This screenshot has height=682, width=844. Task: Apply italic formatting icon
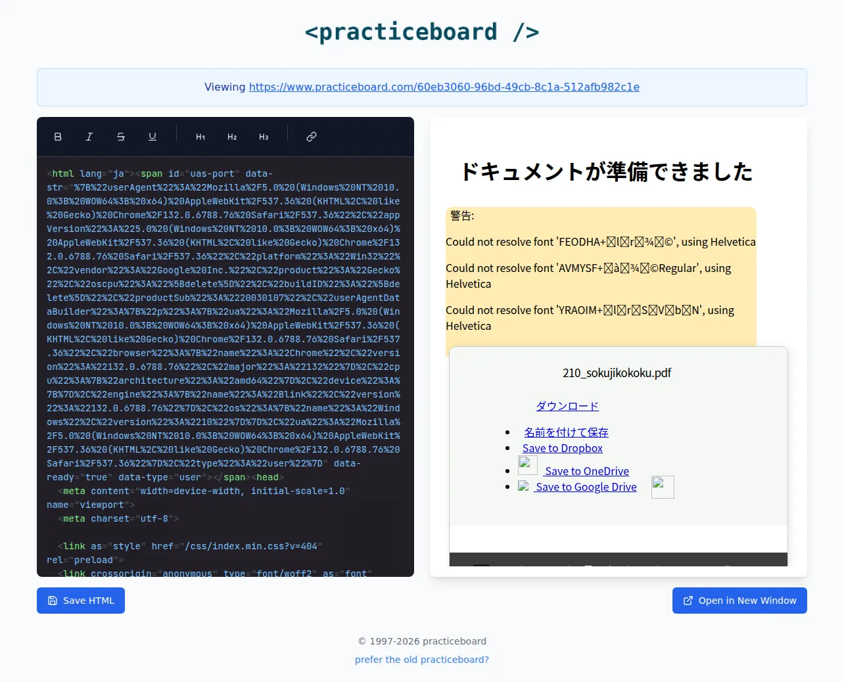[89, 137]
